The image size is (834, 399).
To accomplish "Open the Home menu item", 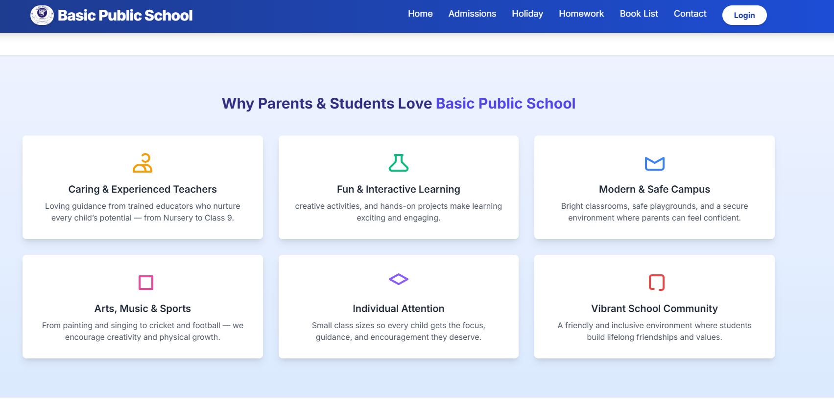I will (x=420, y=14).
